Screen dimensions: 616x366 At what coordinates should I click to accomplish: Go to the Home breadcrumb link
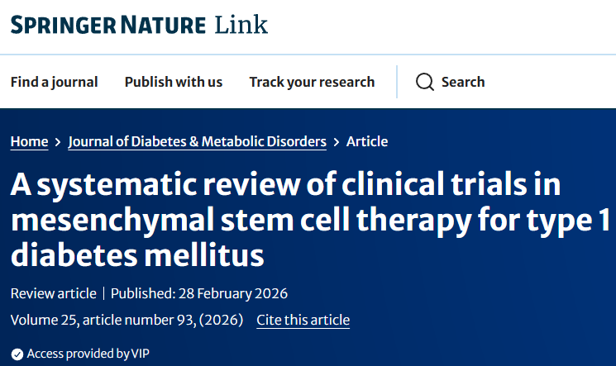click(x=29, y=141)
